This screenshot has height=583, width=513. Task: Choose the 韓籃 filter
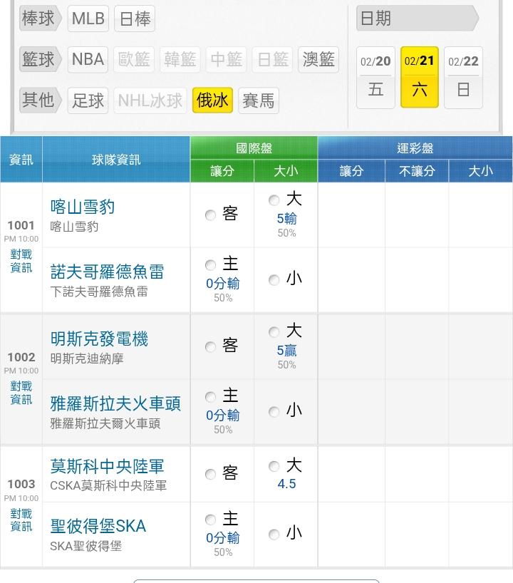pyautogui.click(x=180, y=59)
